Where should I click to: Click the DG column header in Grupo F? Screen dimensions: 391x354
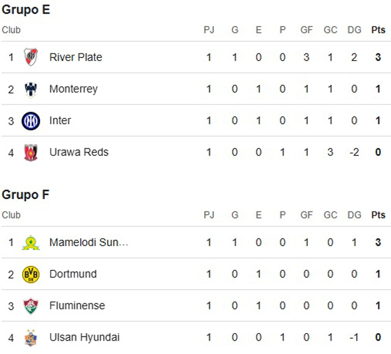point(354,215)
